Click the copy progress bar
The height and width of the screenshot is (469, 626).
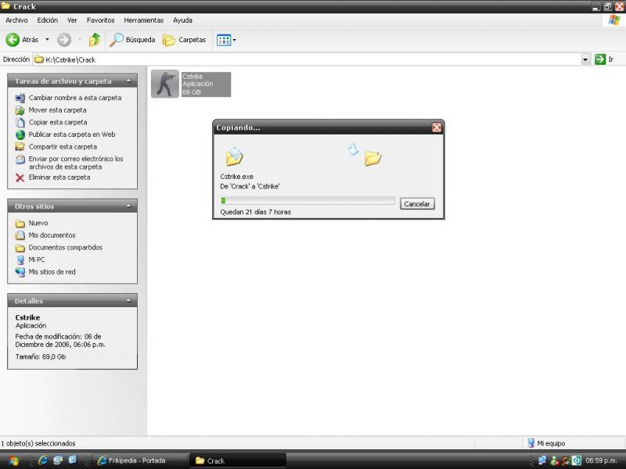tap(308, 200)
